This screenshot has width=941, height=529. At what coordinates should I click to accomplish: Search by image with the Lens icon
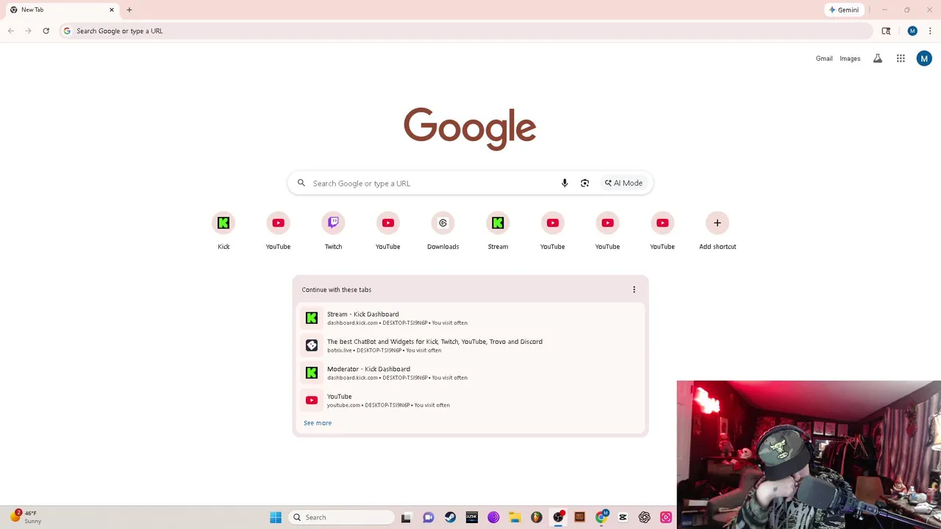click(x=584, y=183)
